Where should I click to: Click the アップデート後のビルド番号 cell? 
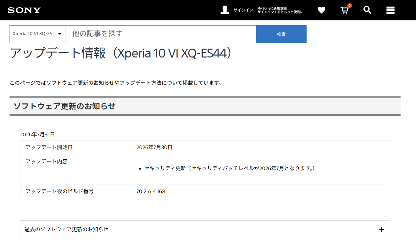pos(76,192)
